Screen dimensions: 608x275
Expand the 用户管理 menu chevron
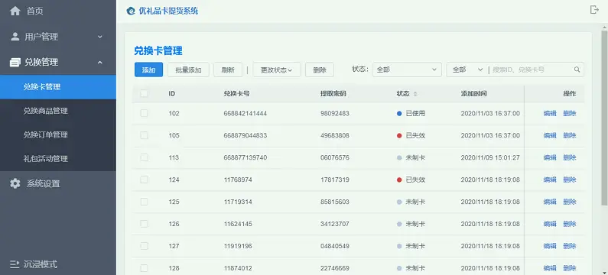tap(99, 37)
